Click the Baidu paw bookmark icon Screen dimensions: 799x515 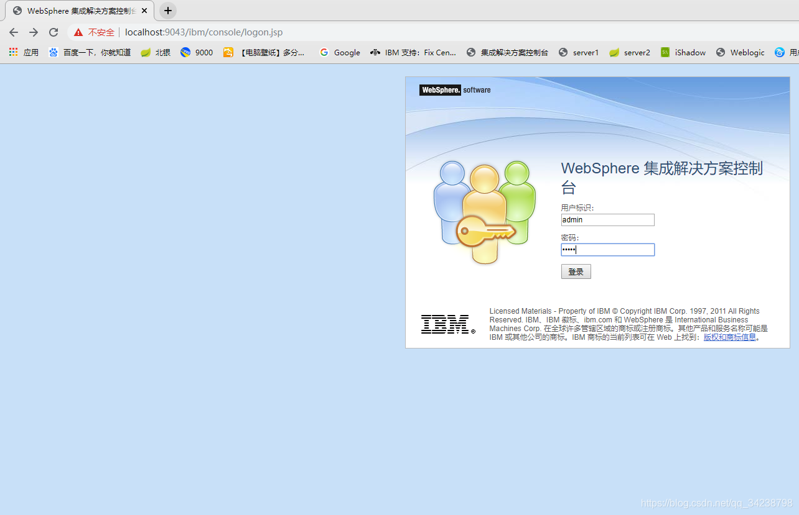click(54, 53)
